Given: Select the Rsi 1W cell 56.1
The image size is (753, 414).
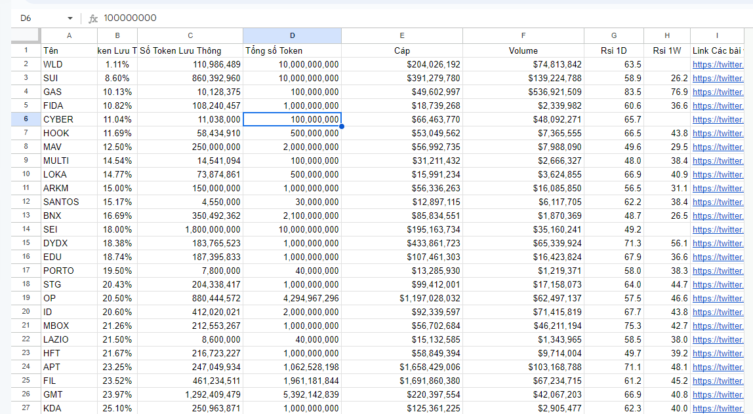Looking at the screenshot, I should (x=667, y=243).
